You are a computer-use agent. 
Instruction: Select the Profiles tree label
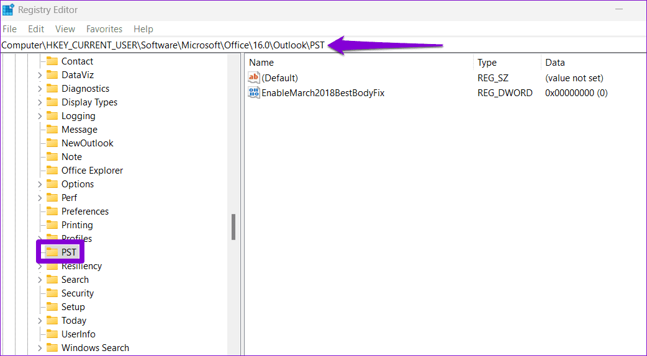[x=76, y=238]
